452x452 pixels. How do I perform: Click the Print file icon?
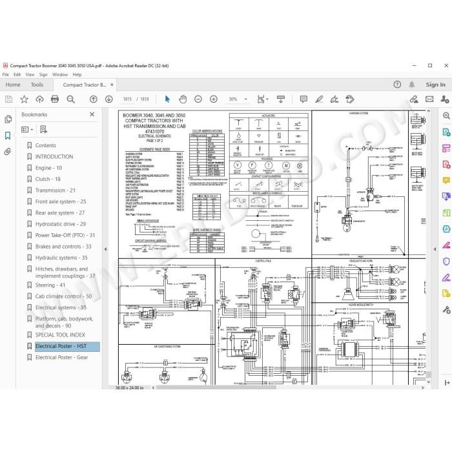pyautogui.click(x=55, y=99)
